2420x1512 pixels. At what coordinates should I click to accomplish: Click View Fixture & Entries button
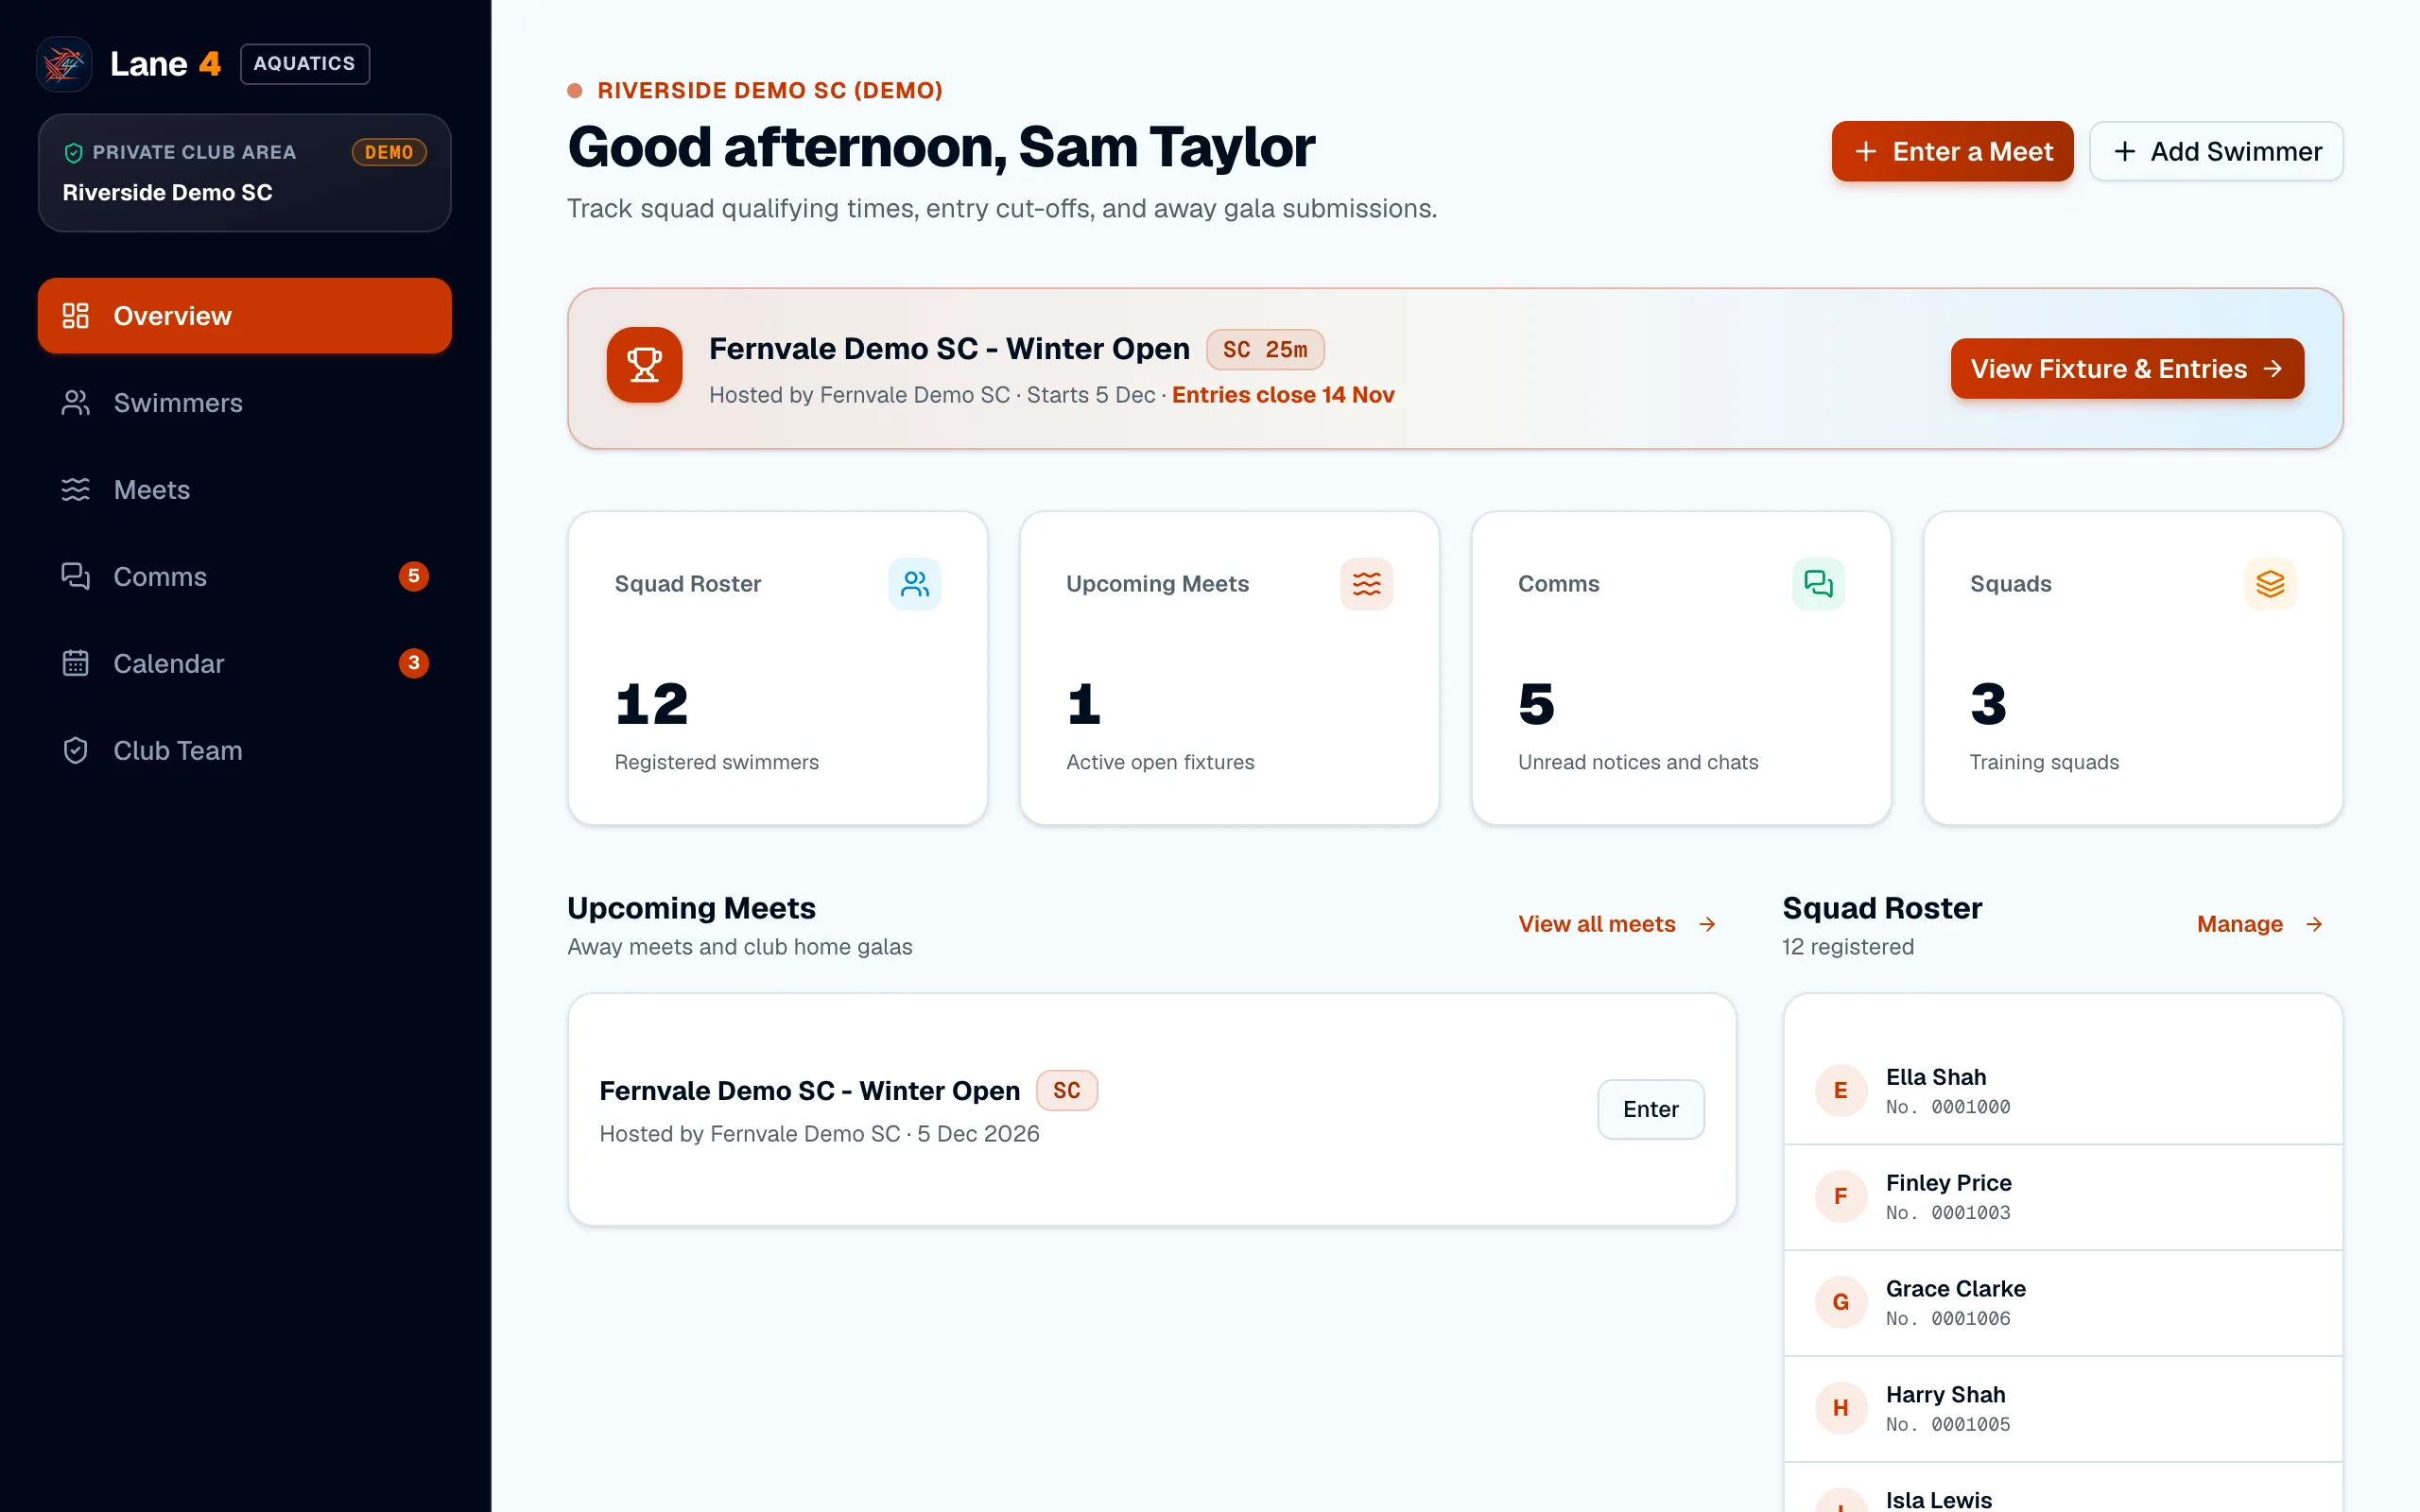pyautogui.click(x=2127, y=369)
